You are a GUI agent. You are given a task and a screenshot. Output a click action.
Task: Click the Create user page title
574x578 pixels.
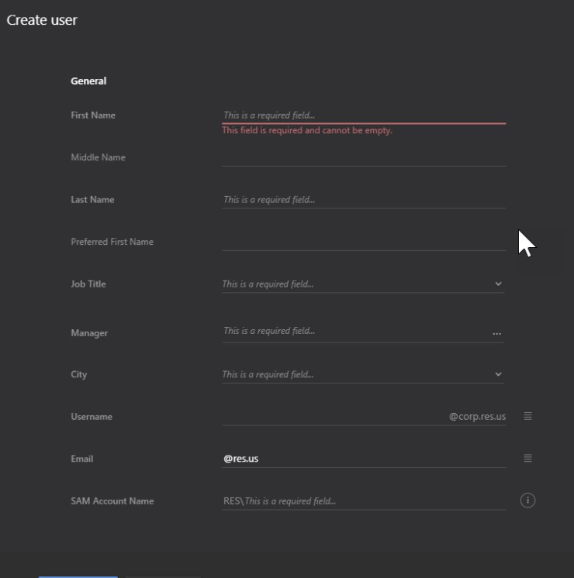coord(42,20)
